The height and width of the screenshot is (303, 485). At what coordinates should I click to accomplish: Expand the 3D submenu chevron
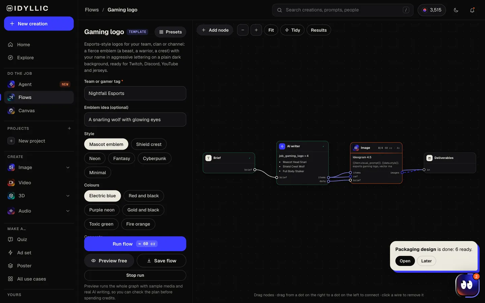(68, 196)
